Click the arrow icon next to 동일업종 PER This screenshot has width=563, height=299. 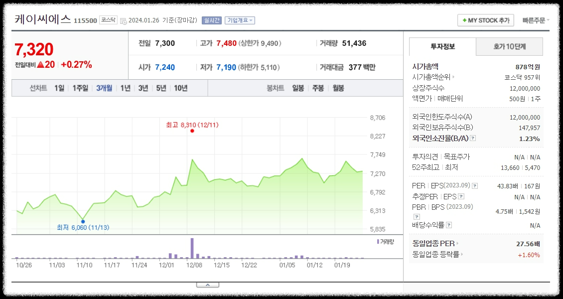pyautogui.click(x=457, y=244)
